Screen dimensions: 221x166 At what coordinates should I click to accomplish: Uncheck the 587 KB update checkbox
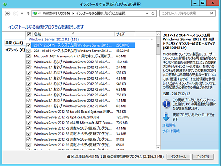[28, 73]
